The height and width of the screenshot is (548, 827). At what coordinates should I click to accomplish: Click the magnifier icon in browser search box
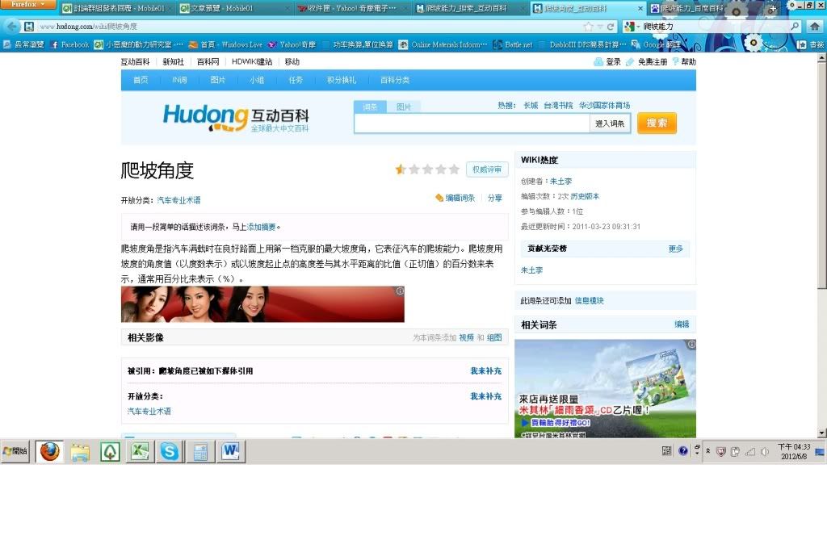point(794,27)
